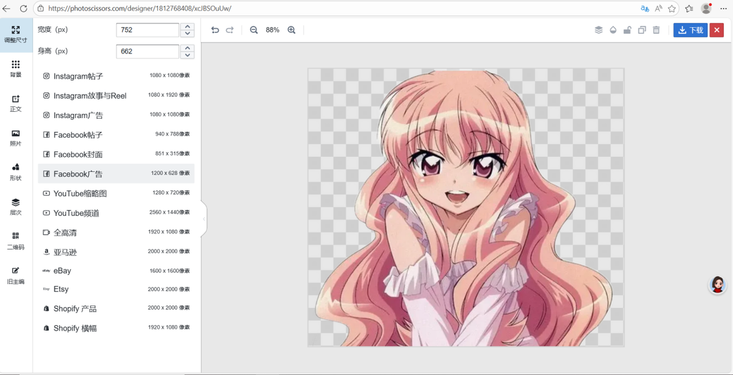Open the 背景 background tab
Screen dimensions: 733x375
click(16, 69)
